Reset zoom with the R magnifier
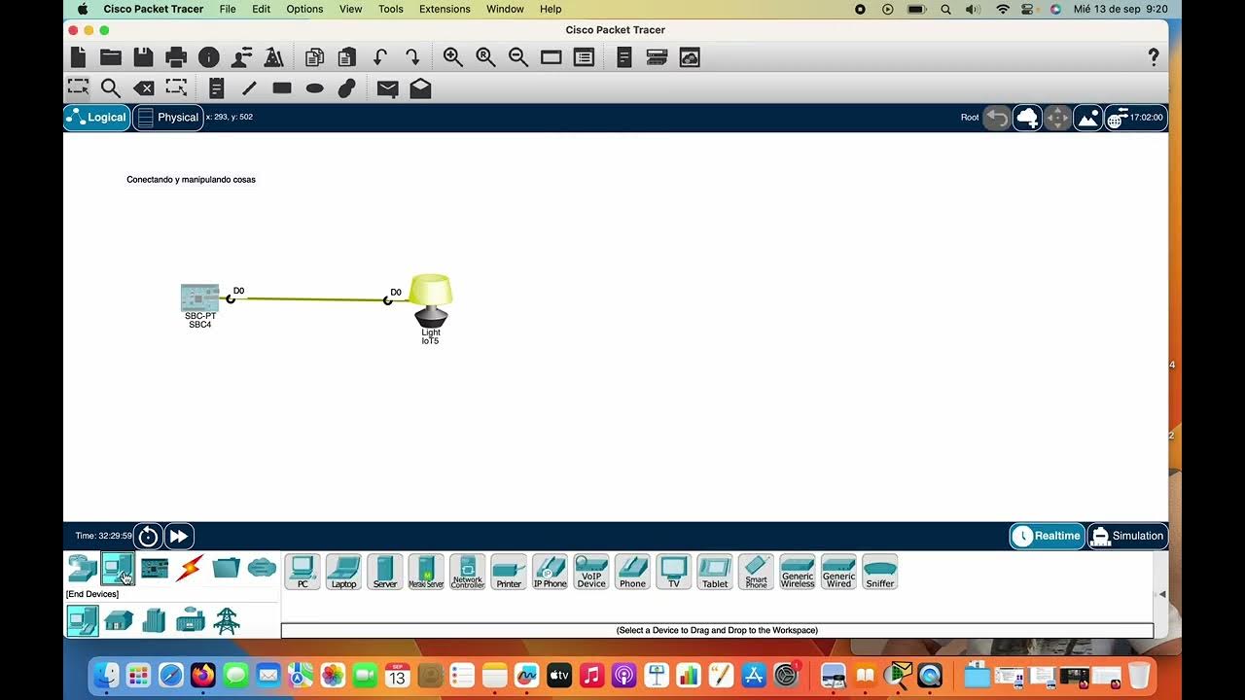1245x700 pixels. point(486,57)
